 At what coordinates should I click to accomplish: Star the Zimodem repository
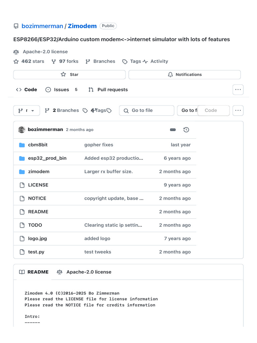(x=70, y=75)
